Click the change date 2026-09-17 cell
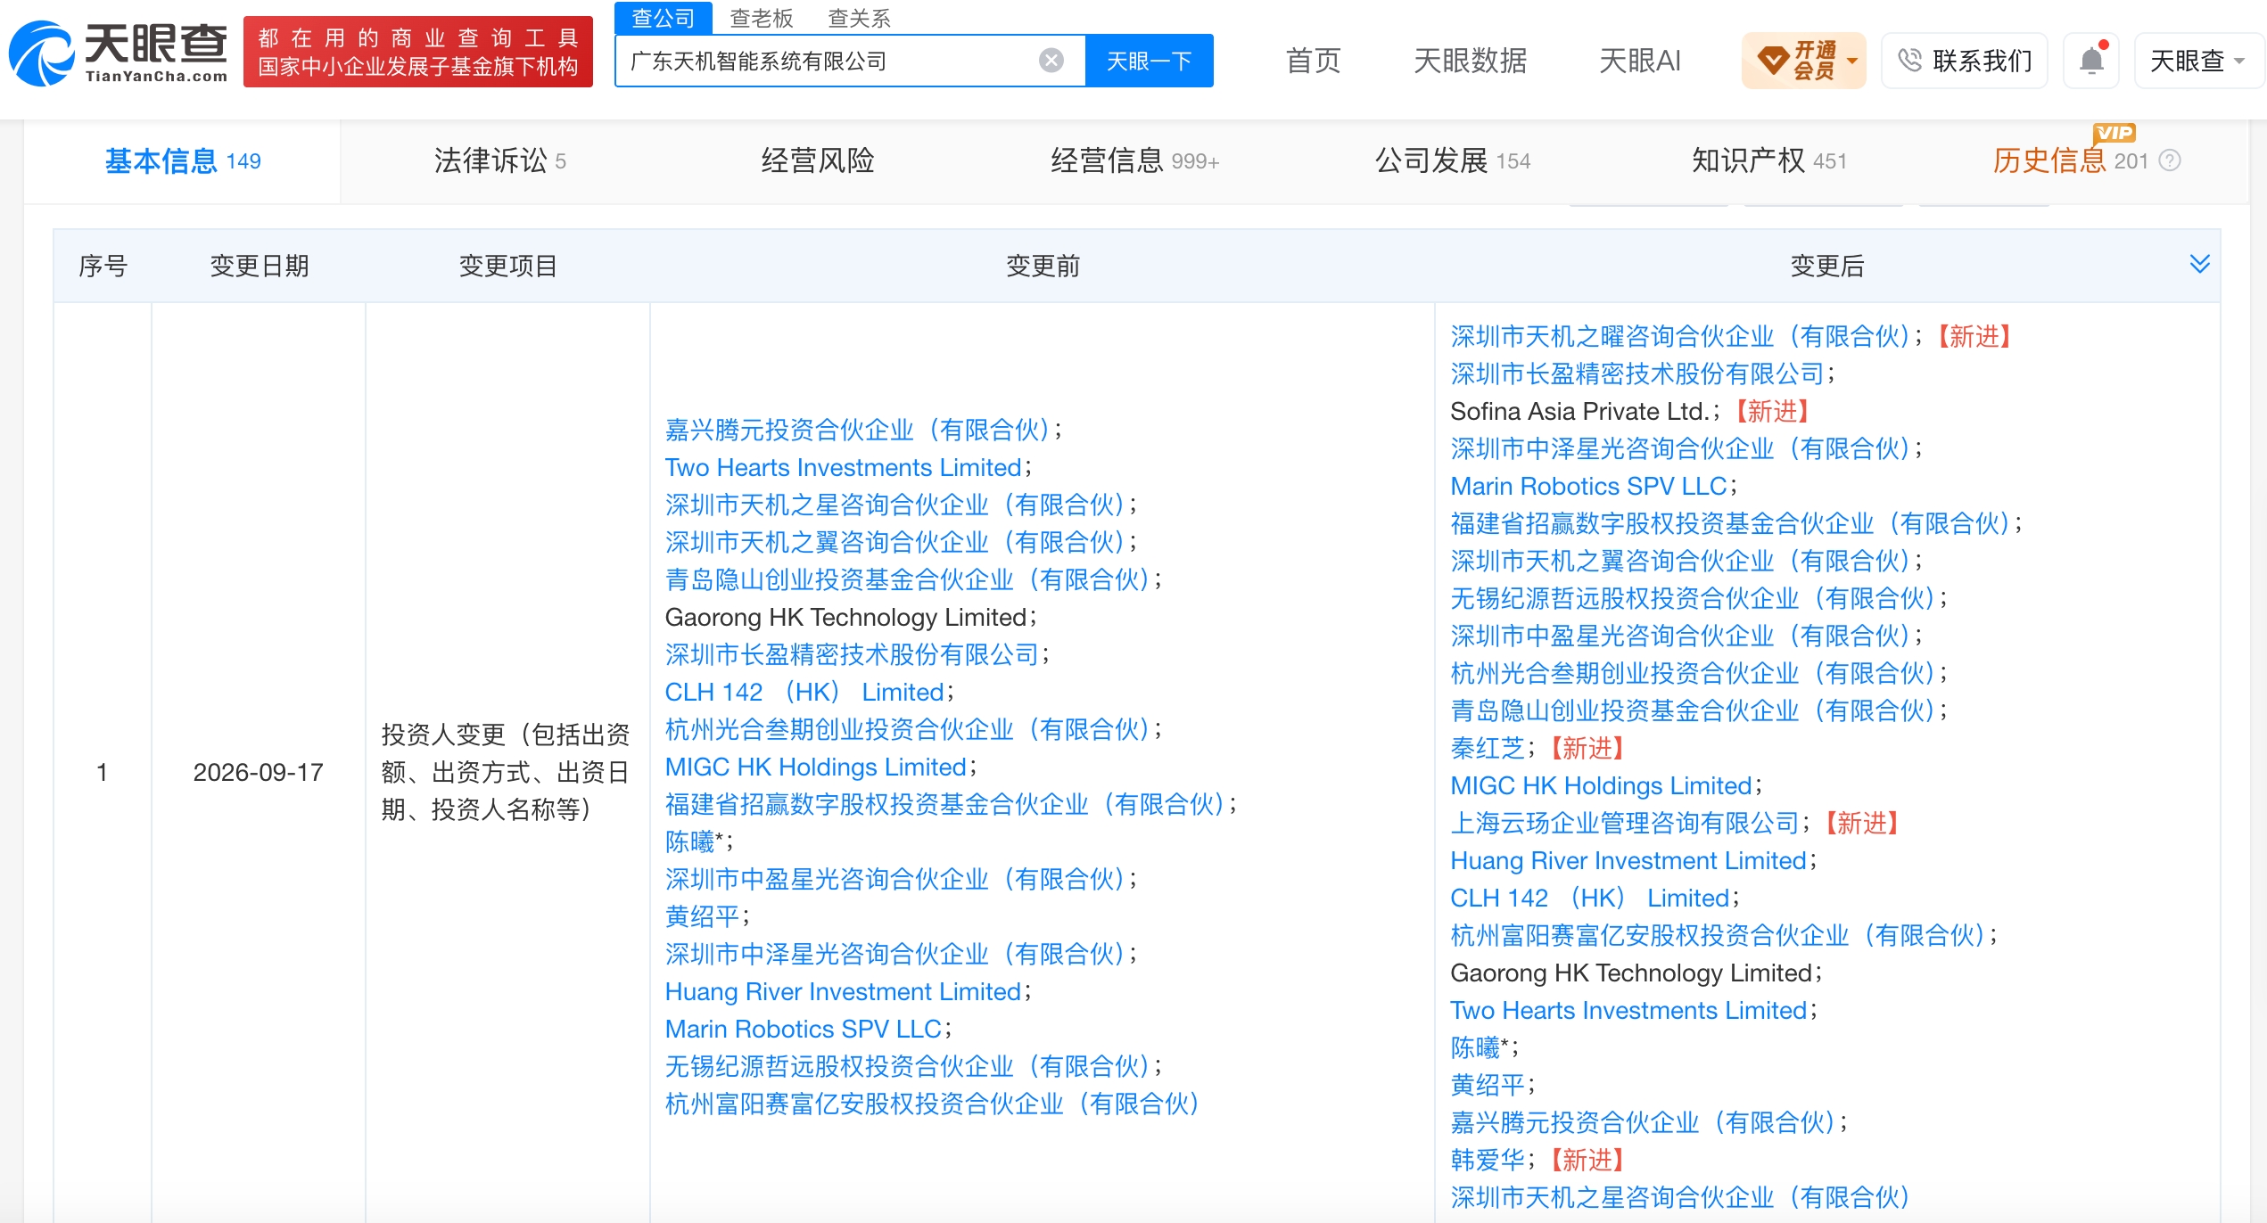2267x1223 pixels. [x=259, y=773]
